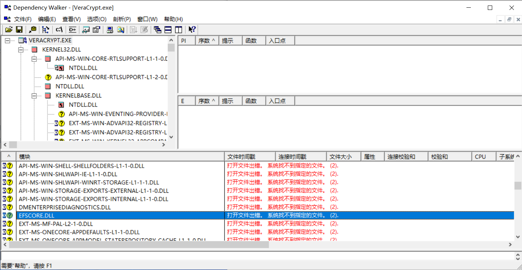Click View Module in External Viewer icon
The height and width of the screenshot is (270, 522).
pyautogui.click(x=86, y=30)
